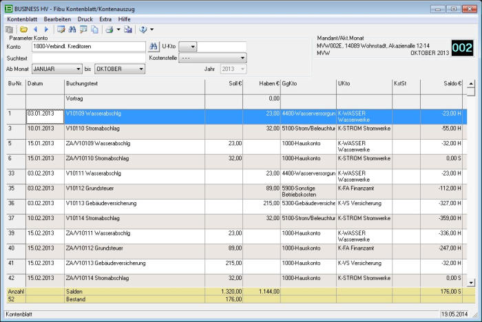Click the help question mark icon

click(x=143, y=30)
